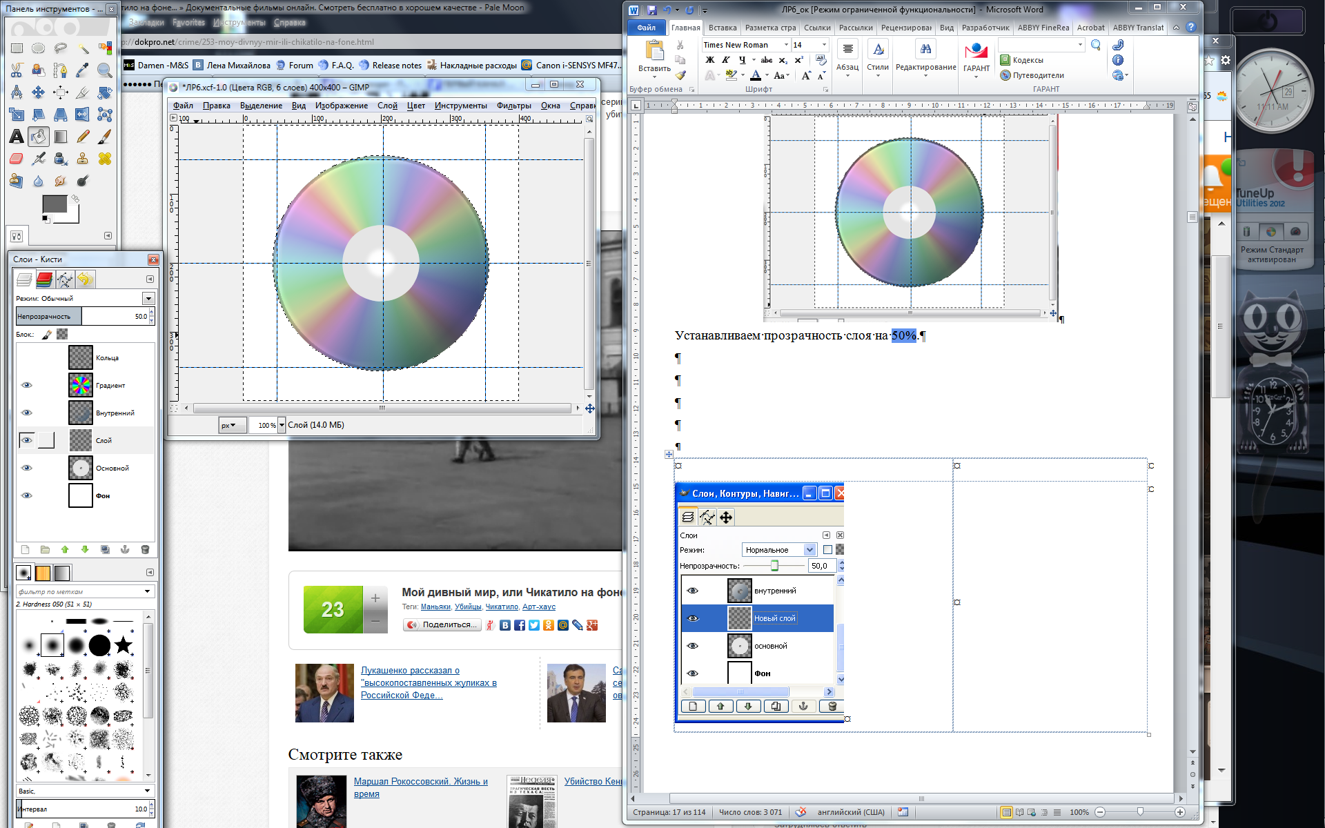Screen dimensions: 1325x828
Task: Open the Basic brush preset dropdown
Action: tap(85, 791)
